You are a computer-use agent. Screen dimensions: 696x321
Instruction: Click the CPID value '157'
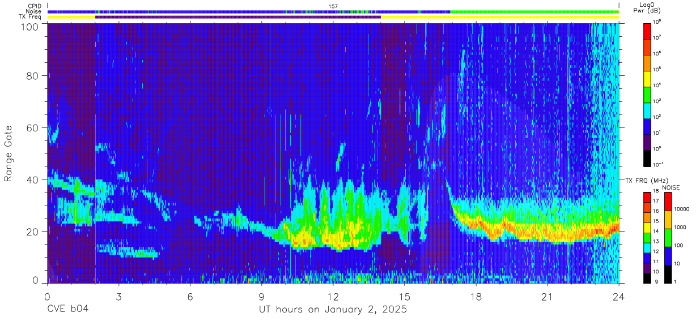[333, 6]
